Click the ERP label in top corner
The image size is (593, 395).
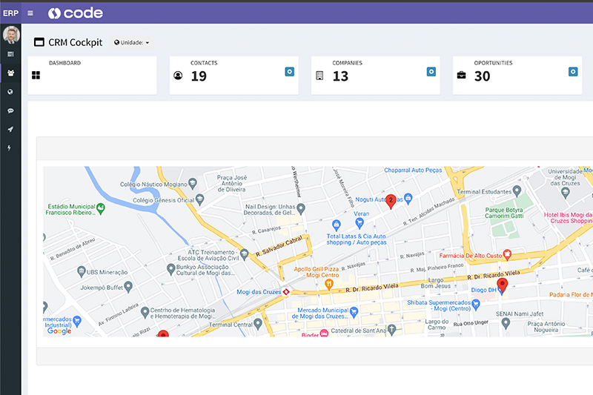[10, 13]
